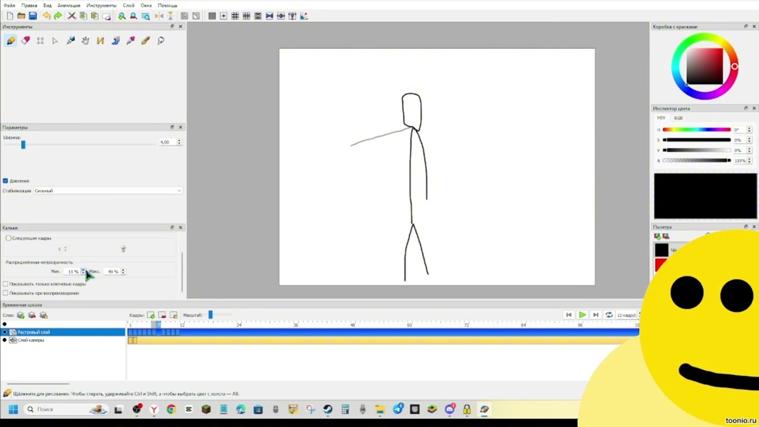Jump to the first frame

(569, 315)
